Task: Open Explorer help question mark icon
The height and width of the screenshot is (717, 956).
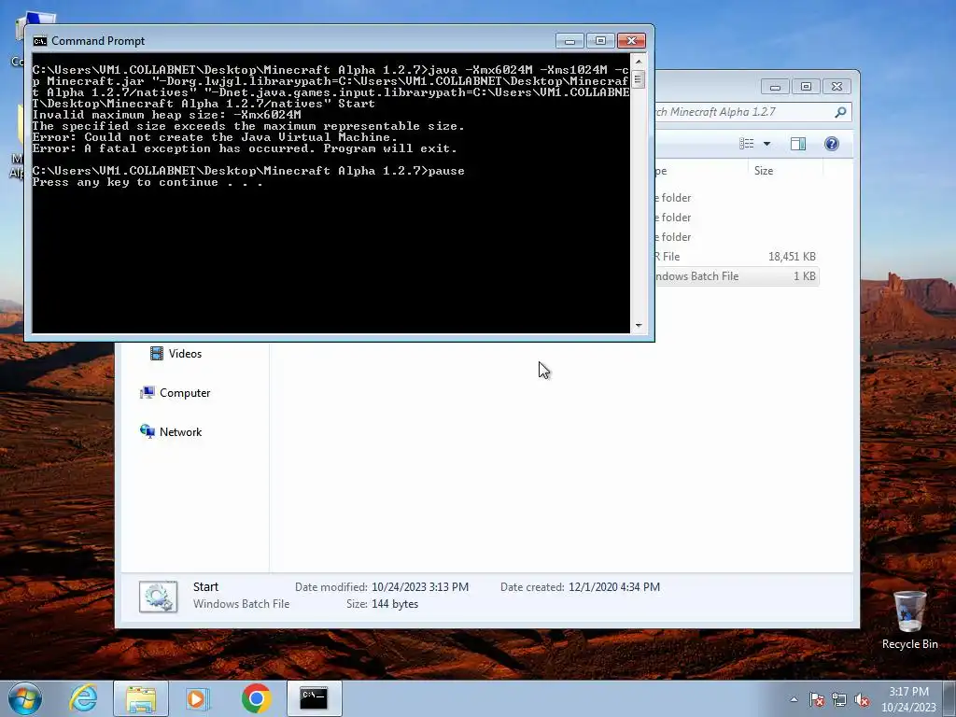Action: point(832,144)
